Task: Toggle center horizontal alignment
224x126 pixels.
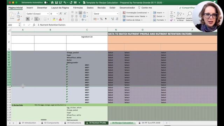Action: pyautogui.click(x=76, y=16)
